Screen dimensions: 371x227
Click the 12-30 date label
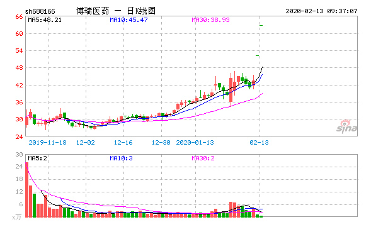[x=161, y=143]
